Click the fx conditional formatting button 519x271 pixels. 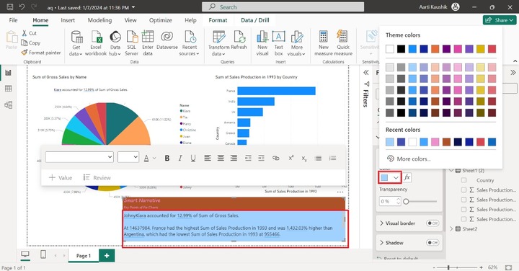tap(407, 177)
